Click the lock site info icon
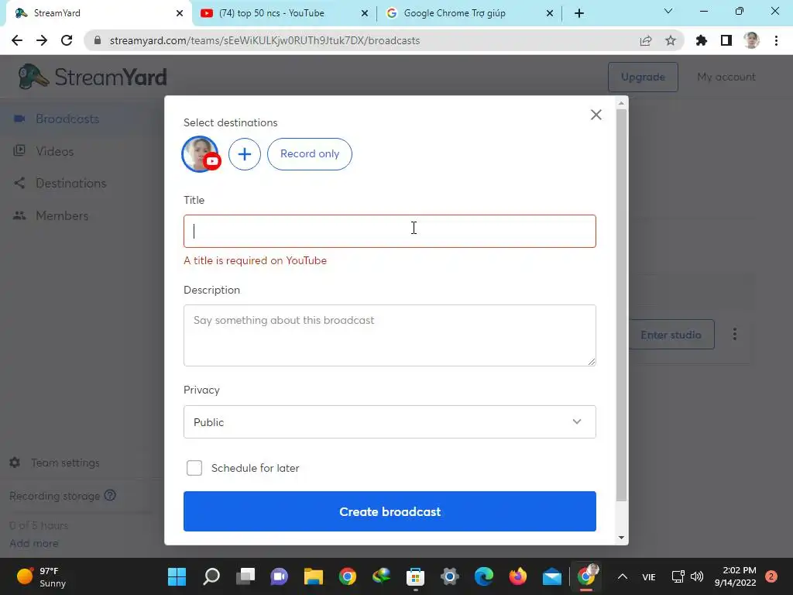Image resolution: width=793 pixels, height=595 pixels. pyautogui.click(x=98, y=40)
